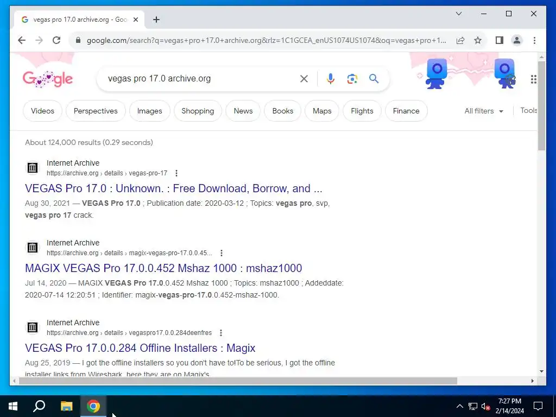Reload the page with the refresh icon
Screen dimensions: 556x417
point(56,40)
